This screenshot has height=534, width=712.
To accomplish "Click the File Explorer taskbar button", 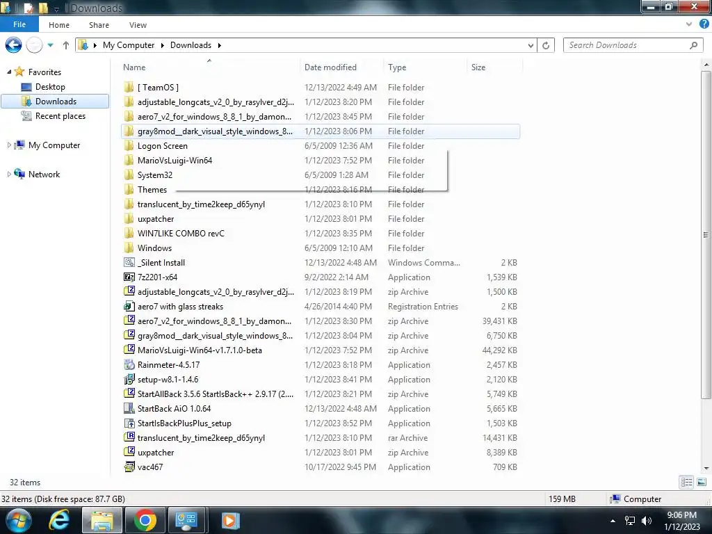I will (102, 520).
